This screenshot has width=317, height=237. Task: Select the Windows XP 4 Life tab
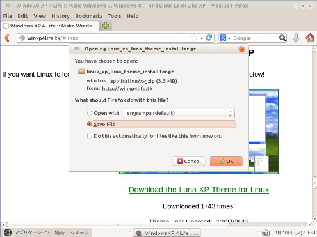51,26
